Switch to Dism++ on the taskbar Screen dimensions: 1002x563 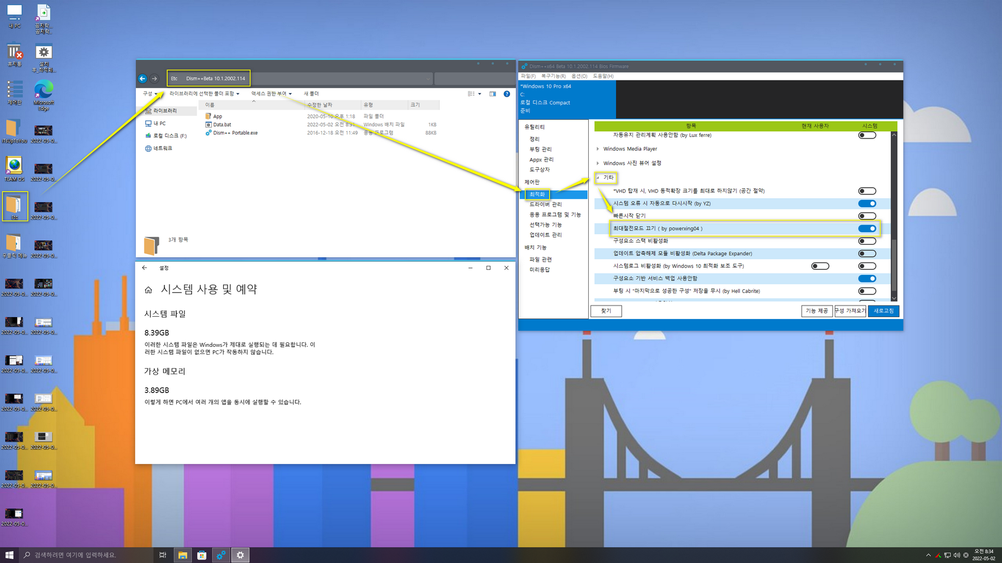(x=221, y=555)
